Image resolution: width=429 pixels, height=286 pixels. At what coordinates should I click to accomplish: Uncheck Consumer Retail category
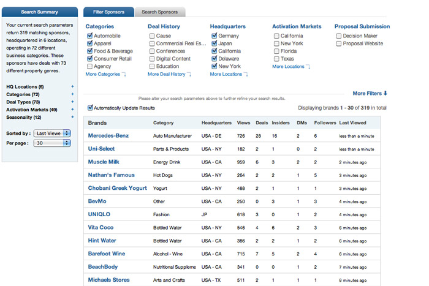click(89, 59)
